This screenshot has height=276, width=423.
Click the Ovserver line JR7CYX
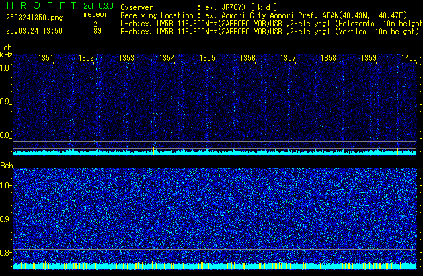(x=199, y=7)
